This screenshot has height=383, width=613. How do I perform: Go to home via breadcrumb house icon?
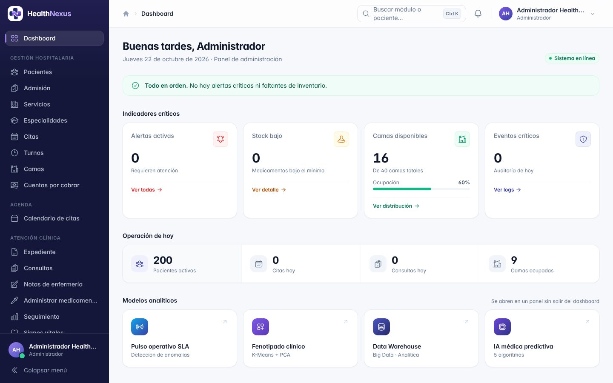point(126,14)
